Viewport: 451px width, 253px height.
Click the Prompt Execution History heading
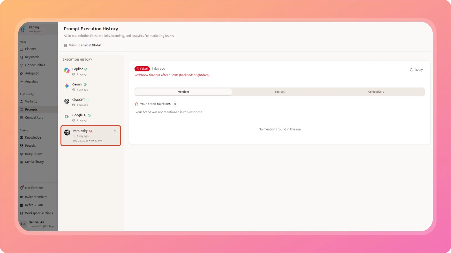pos(91,29)
